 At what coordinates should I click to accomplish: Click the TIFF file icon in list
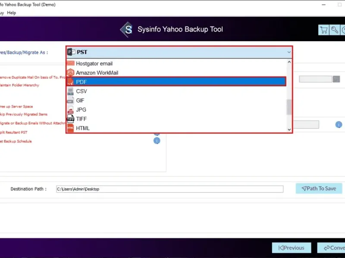click(x=70, y=119)
